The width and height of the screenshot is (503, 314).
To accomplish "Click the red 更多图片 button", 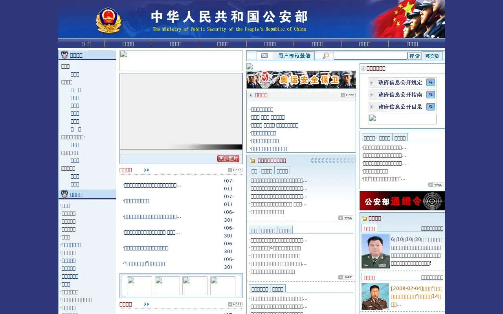I will point(228,159).
